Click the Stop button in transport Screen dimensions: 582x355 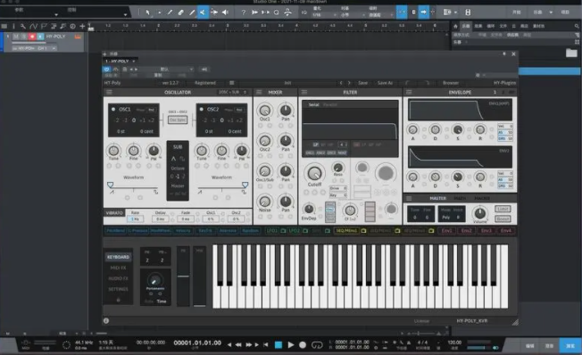[278, 345]
